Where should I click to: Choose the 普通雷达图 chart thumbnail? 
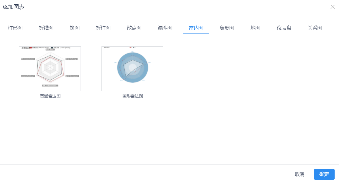click(x=50, y=69)
